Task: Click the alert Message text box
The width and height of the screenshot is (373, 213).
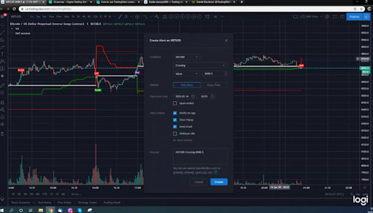Action: (200, 156)
